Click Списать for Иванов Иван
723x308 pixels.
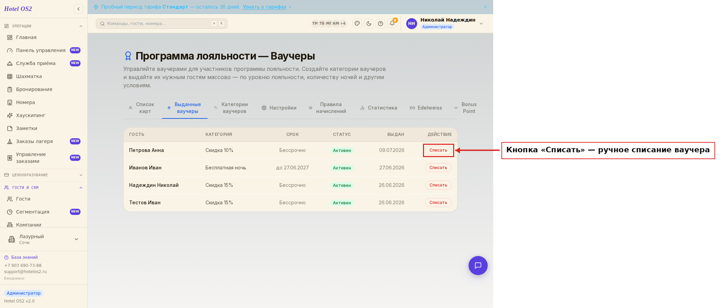pos(438,168)
